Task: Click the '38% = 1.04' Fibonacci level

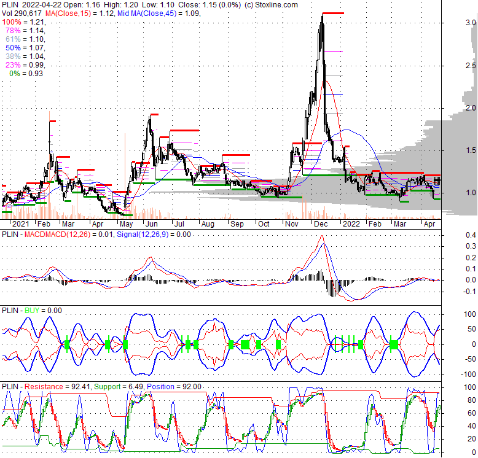Action: tap(25, 56)
